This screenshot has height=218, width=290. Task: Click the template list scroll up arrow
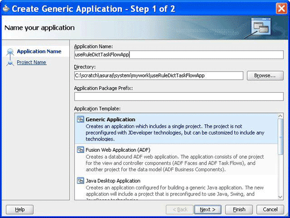(x=280, y=116)
